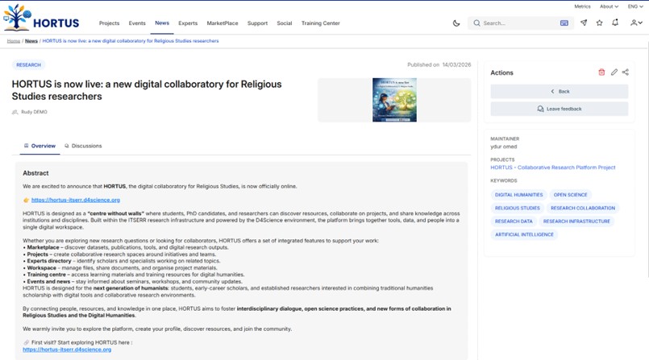Open the Metrics link
Image resolution: width=649 pixels, height=360 pixels.
point(582,6)
